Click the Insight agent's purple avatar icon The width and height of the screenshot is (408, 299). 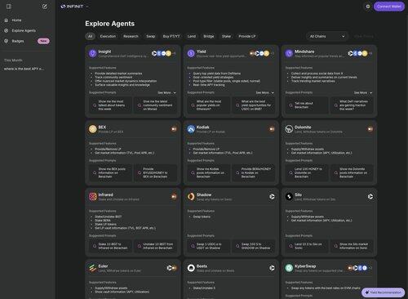click(x=93, y=53)
